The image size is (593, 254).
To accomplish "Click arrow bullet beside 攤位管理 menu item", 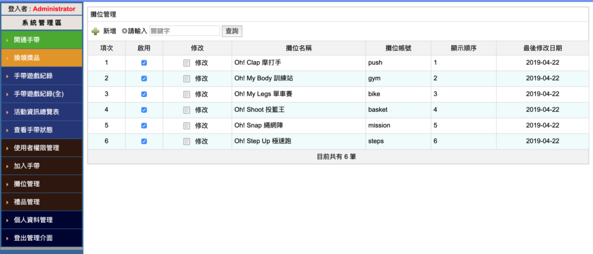I will click(8, 184).
